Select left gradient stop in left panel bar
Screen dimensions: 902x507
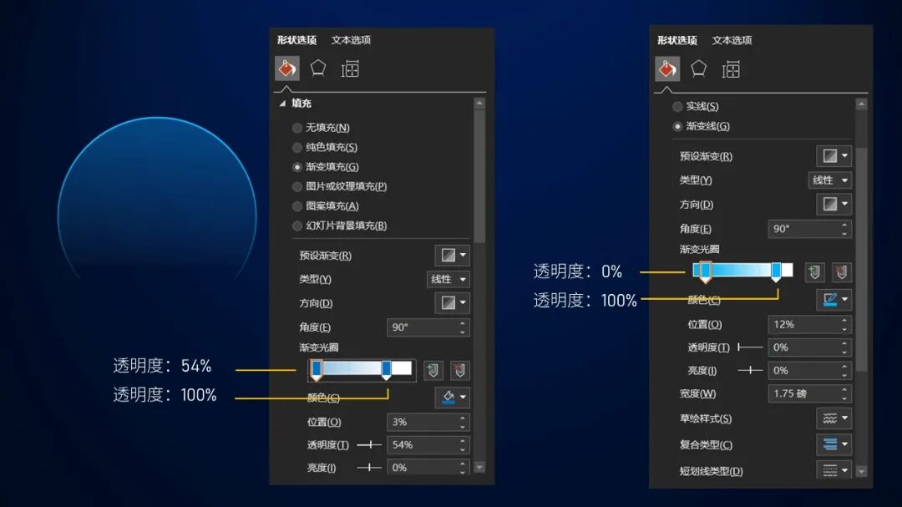click(317, 370)
